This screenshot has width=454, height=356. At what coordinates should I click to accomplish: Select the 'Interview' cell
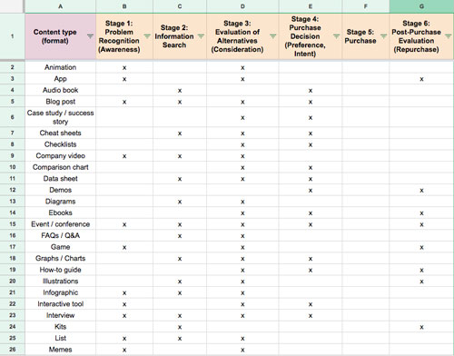tap(60, 315)
